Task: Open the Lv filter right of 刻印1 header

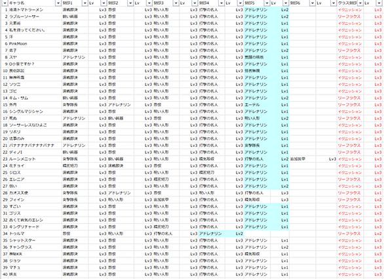Action: 104,3
